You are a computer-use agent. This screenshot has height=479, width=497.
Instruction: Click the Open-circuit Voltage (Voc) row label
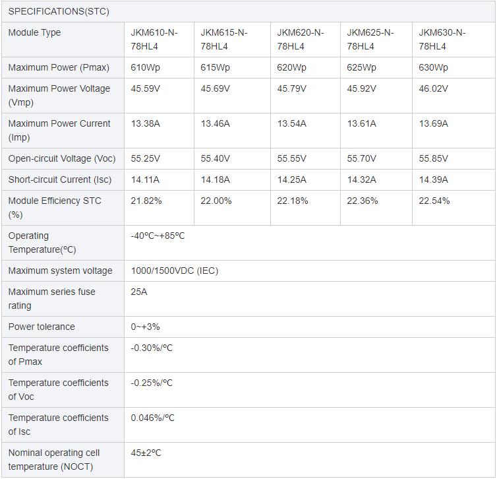(62, 158)
